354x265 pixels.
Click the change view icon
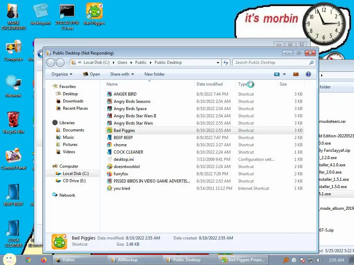pyautogui.click(x=277, y=74)
